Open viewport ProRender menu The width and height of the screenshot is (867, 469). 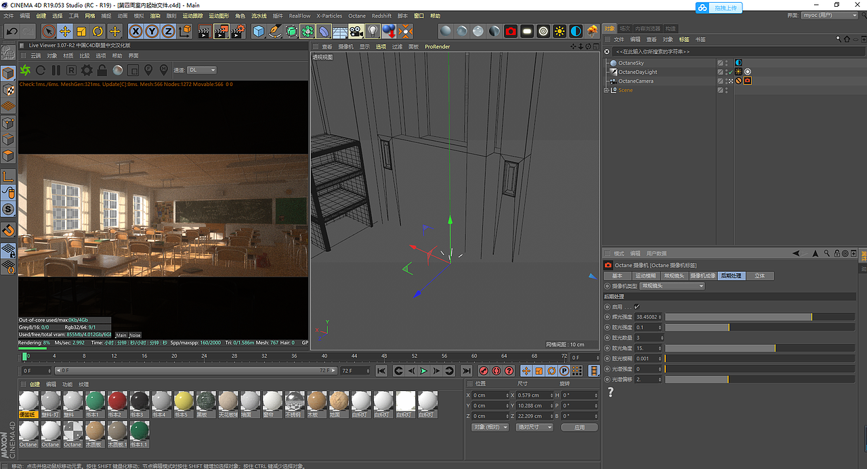[437, 47]
